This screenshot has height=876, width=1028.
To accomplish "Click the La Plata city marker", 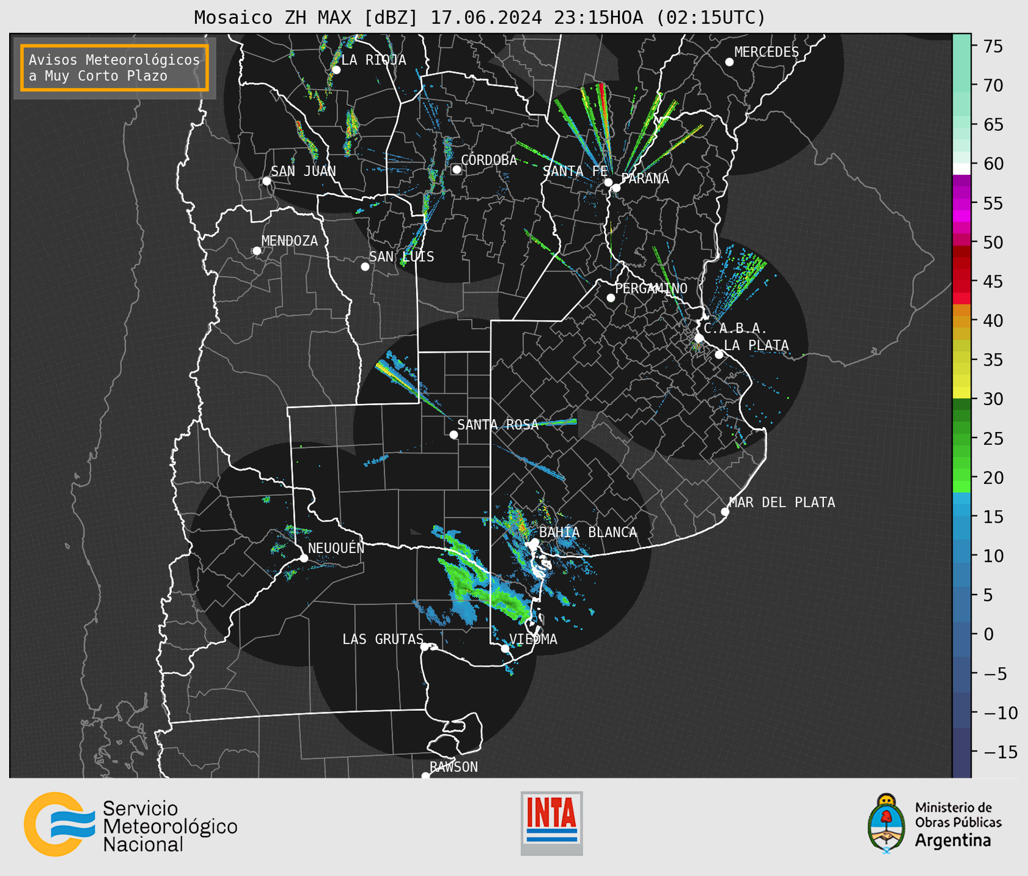I will tap(719, 355).
